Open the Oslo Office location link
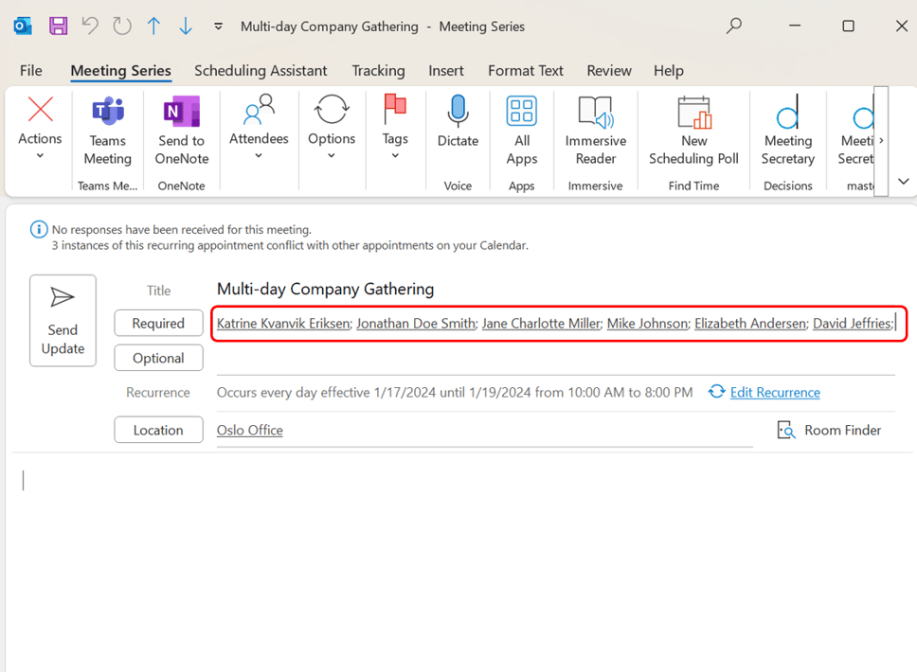The height and width of the screenshot is (672, 917). 249,430
